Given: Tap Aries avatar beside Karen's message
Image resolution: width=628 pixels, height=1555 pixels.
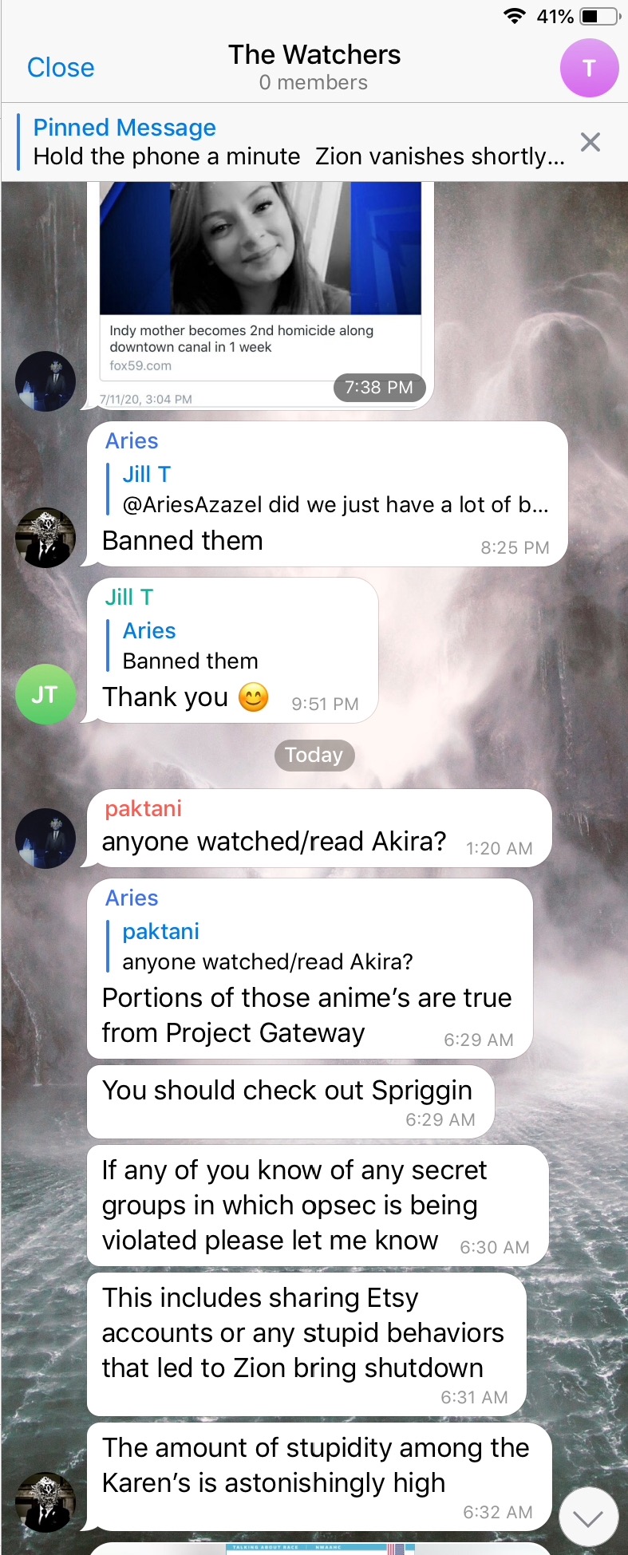Looking at the screenshot, I should click(45, 1502).
